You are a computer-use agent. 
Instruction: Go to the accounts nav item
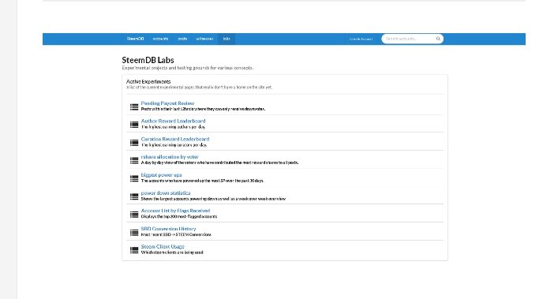160,39
